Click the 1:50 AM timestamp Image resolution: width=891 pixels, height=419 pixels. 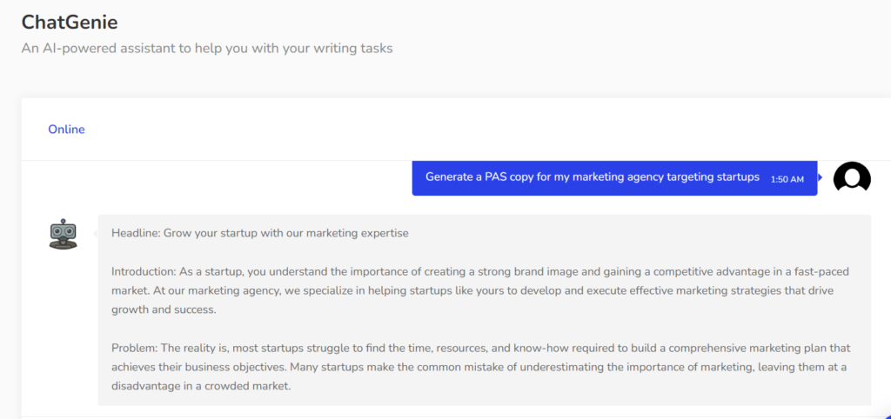tap(787, 179)
